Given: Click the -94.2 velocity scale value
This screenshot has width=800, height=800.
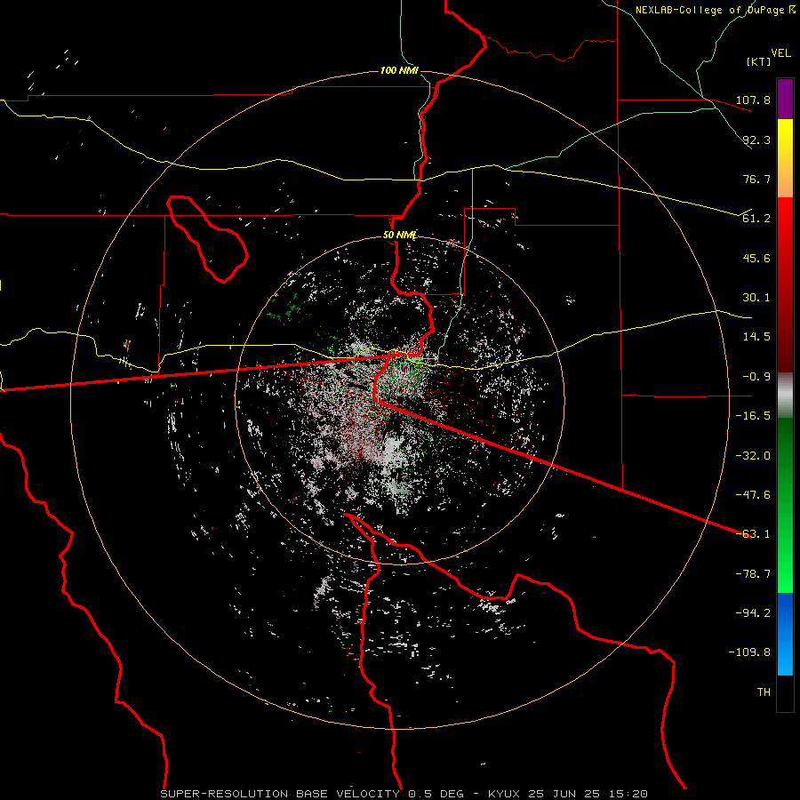Looking at the screenshot, I should point(753,613).
